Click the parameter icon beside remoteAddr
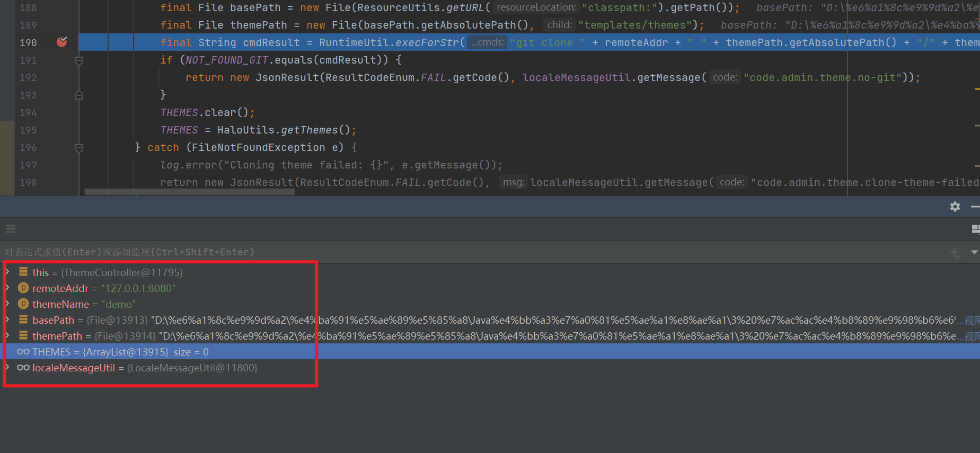Screen dimensions: 980x453 click(23, 288)
